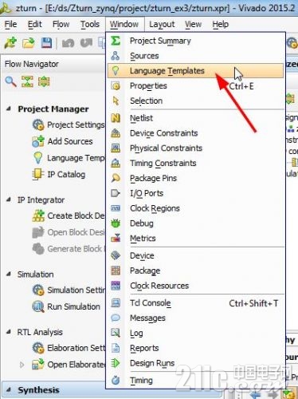Click the Collapse All icon in Flow Navigator
The width and height of the screenshot is (298, 399).
(27, 81)
